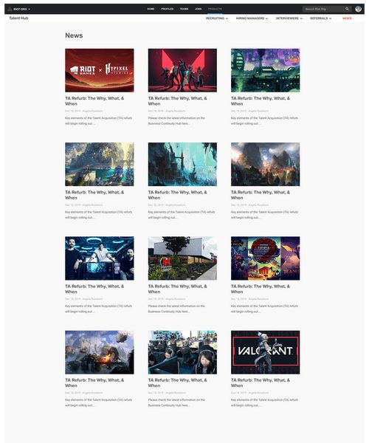Image resolution: width=369 pixels, height=443 pixels.
Task: Open the green and purple city artwork thumbnail
Action: [x=266, y=70]
